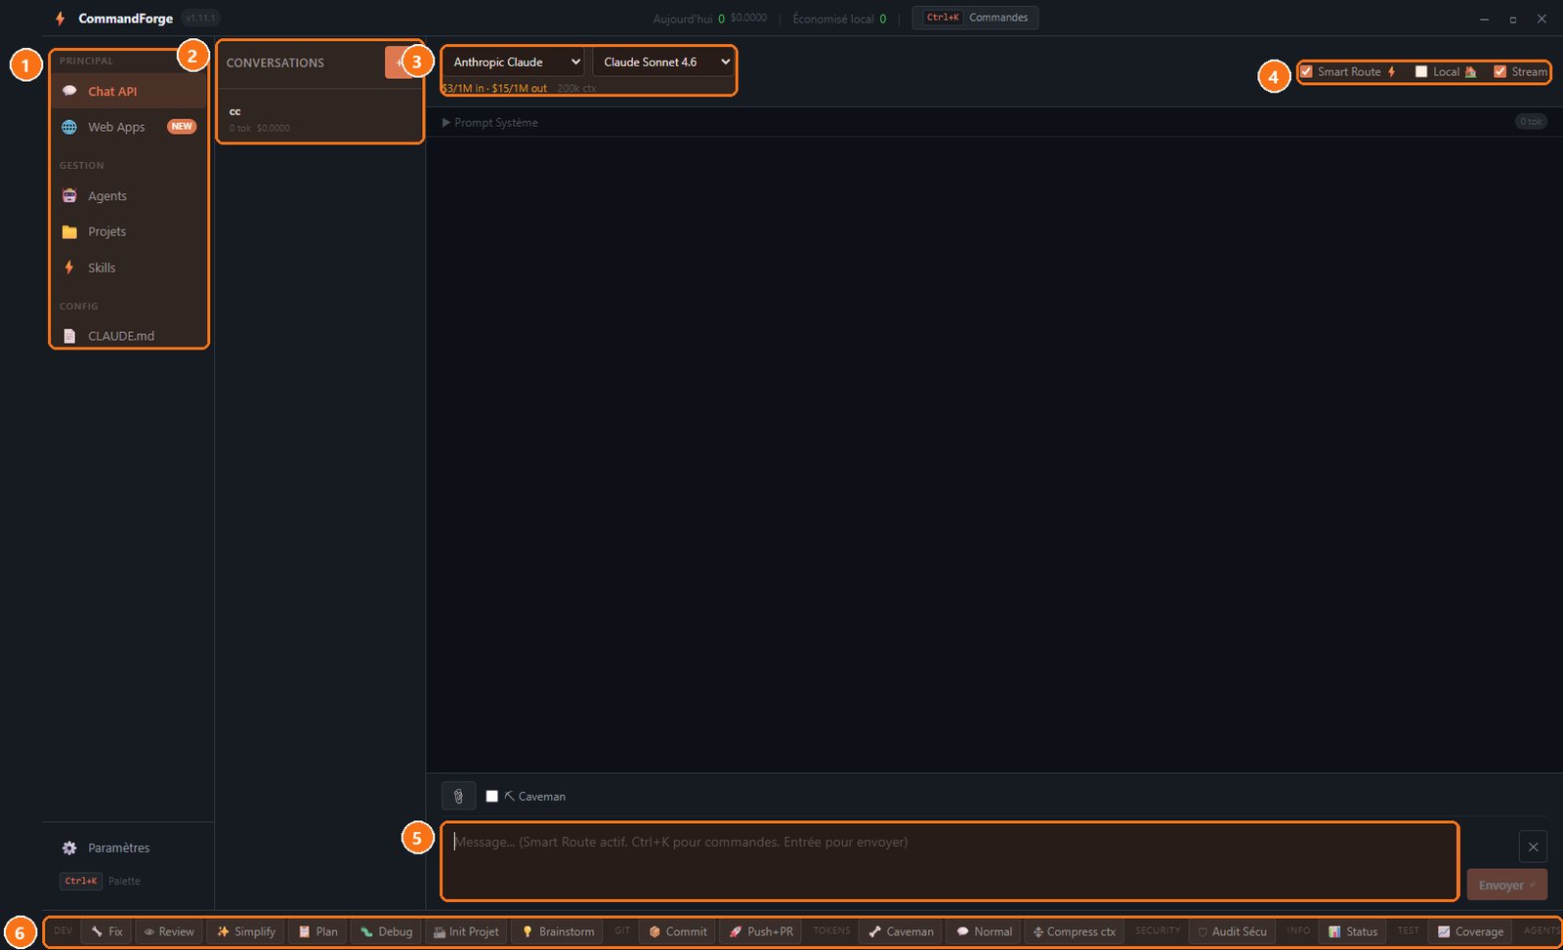Run the Review command
This screenshot has height=950, width=1563.
point(169,931)
